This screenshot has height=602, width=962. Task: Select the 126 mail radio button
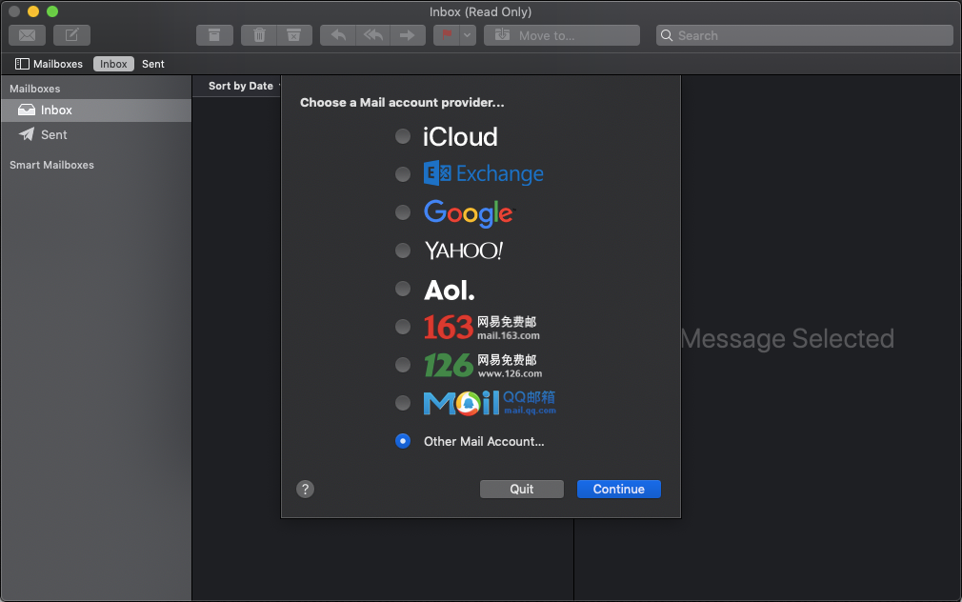click(x=403, y=365)
